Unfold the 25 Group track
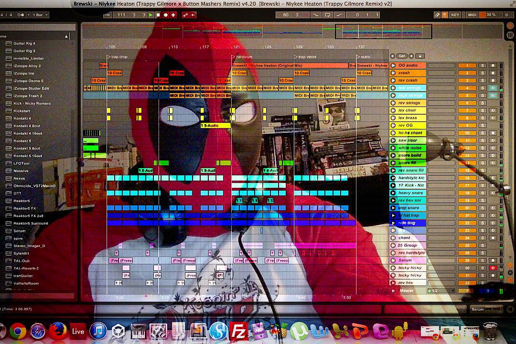This screenshot has height=344, width=516. pos(393,245)
